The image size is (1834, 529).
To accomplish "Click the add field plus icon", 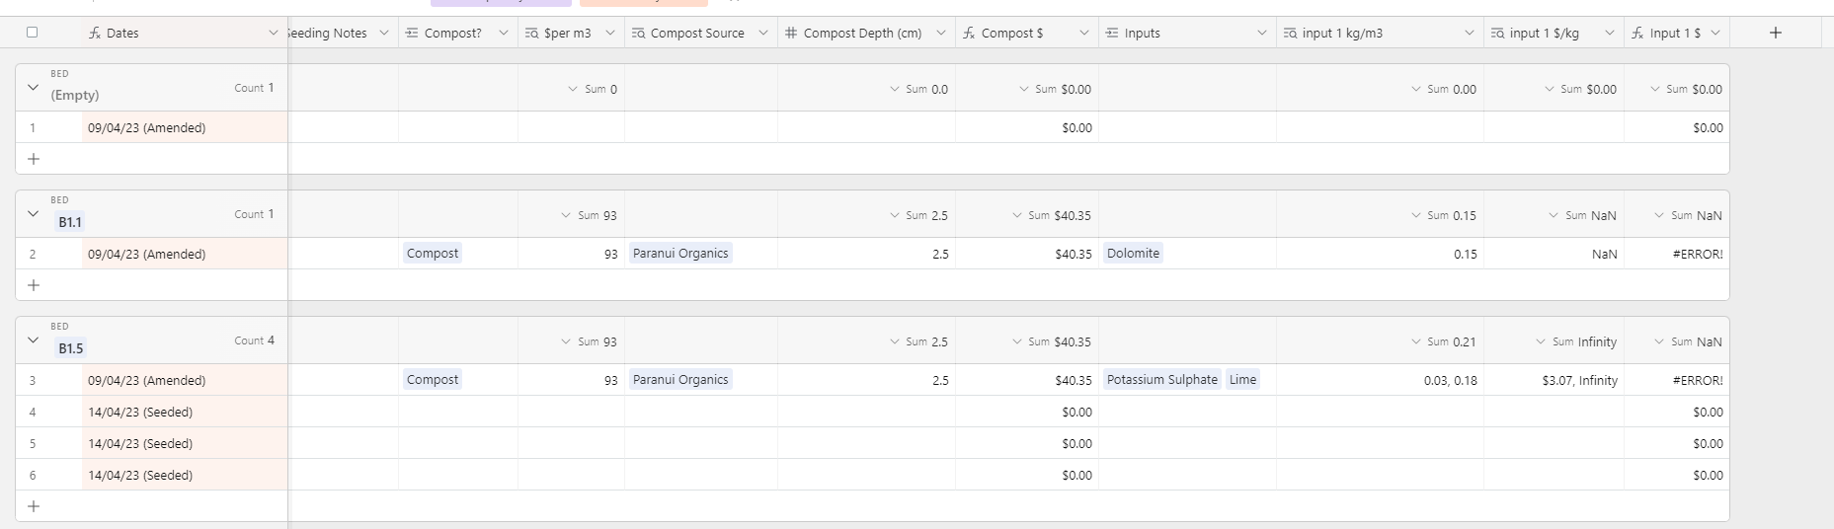I will [x=1775, y=33].
